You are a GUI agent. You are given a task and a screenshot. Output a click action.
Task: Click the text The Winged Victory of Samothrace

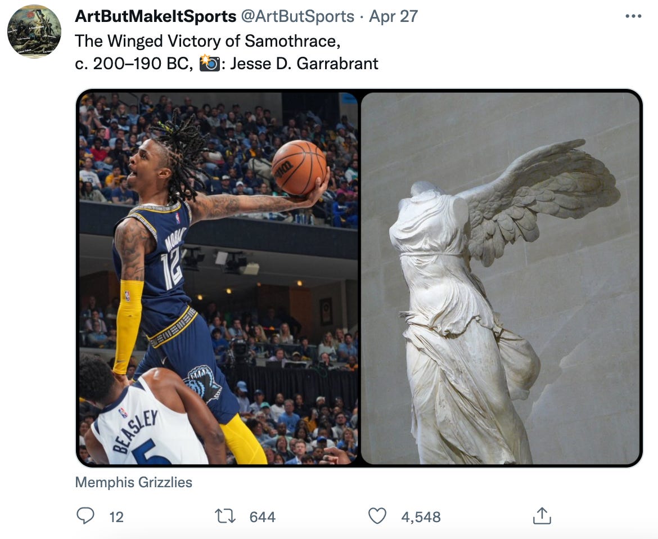[x=208, y=41]
